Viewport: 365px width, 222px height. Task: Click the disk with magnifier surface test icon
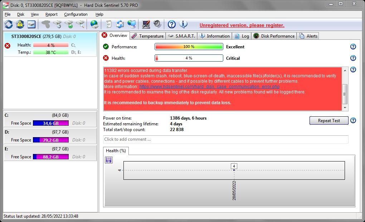(x=80, y=24)
